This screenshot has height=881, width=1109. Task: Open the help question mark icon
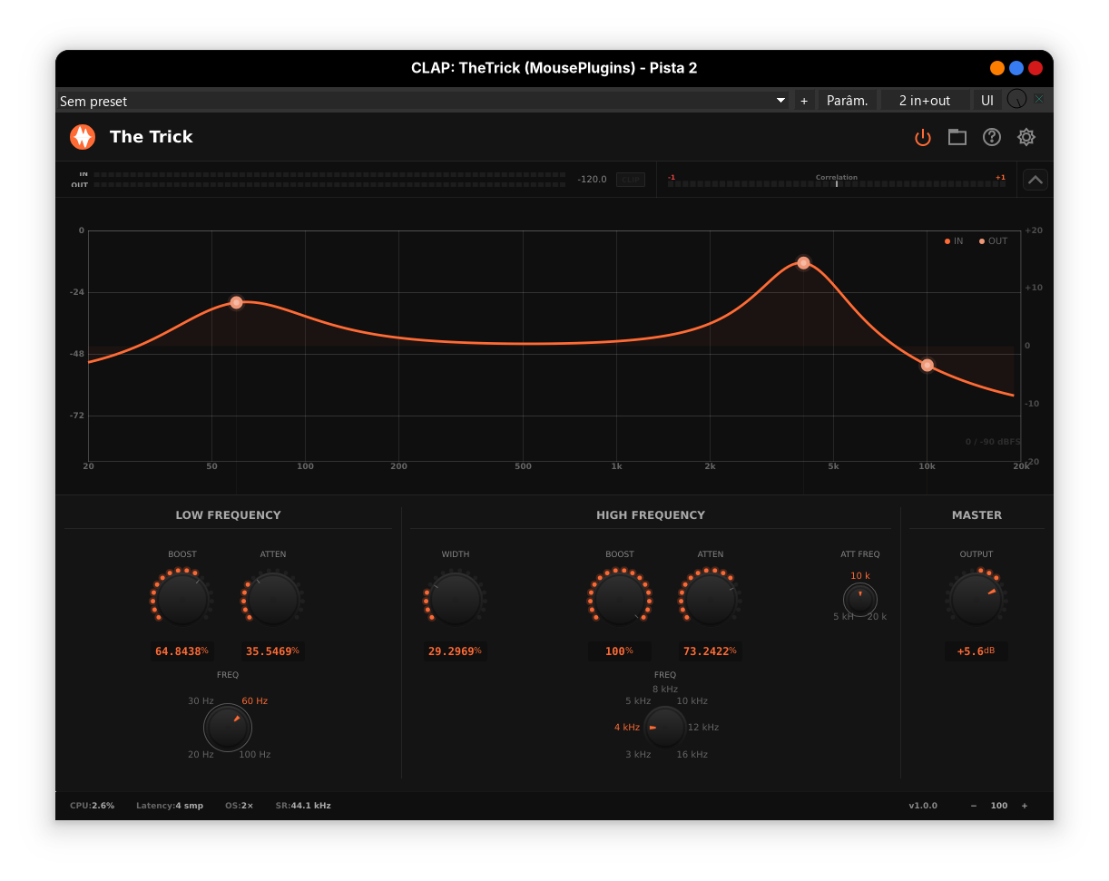point(992,137)
